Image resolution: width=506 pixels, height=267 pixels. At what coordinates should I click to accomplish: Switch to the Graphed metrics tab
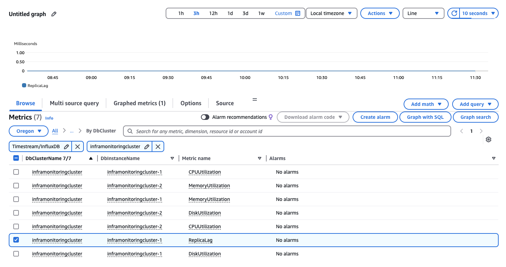(x=139, y=103)
